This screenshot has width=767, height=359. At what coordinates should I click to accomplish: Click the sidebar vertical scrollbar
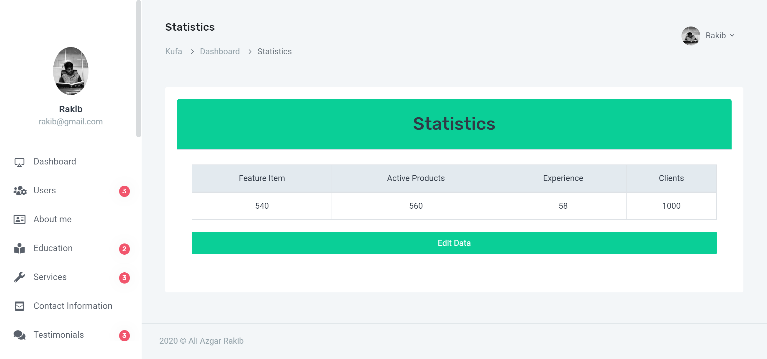tap(138, 68)
